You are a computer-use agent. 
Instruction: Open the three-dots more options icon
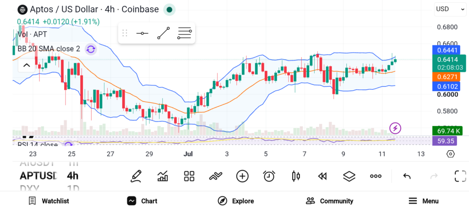point(376,176)
